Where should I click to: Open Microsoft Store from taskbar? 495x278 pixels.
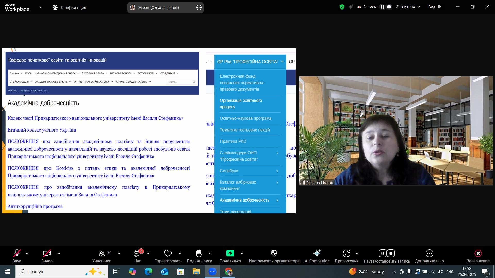coord(180,272)
